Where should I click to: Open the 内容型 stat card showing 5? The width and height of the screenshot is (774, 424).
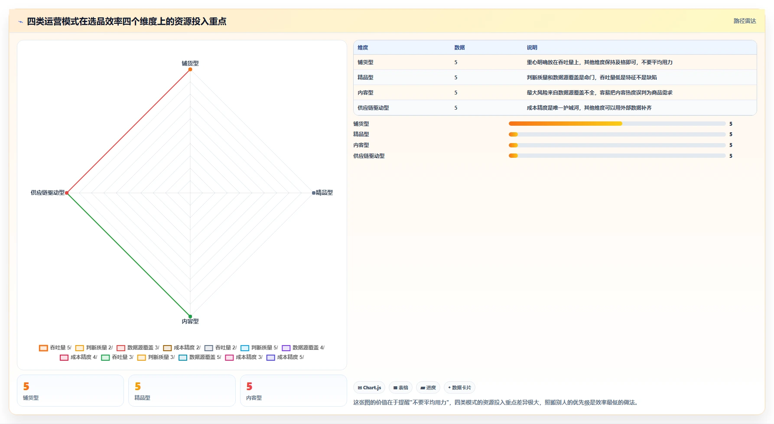coord(293,391)
